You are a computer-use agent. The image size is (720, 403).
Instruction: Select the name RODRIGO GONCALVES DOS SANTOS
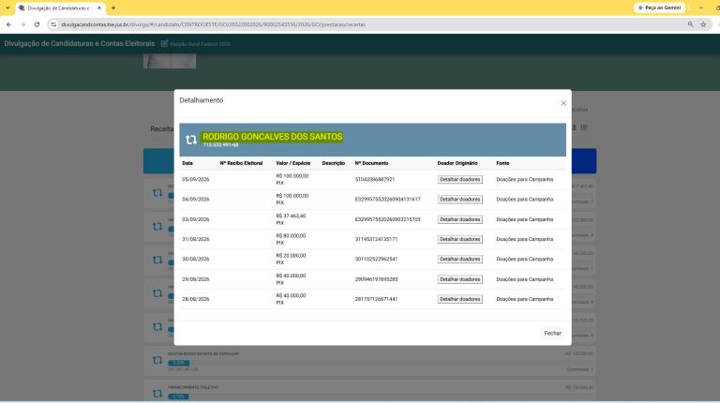pos(272,136)
